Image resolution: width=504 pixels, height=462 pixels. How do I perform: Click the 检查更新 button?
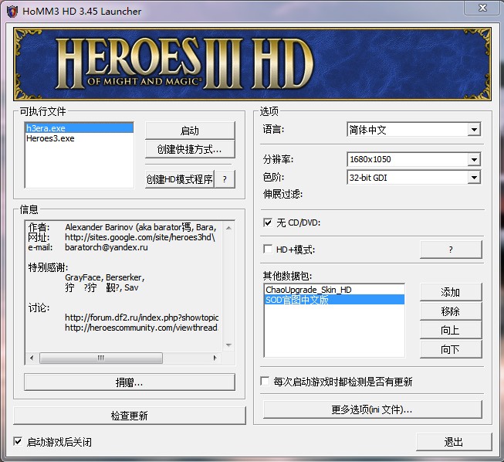[x=130, y=416]
